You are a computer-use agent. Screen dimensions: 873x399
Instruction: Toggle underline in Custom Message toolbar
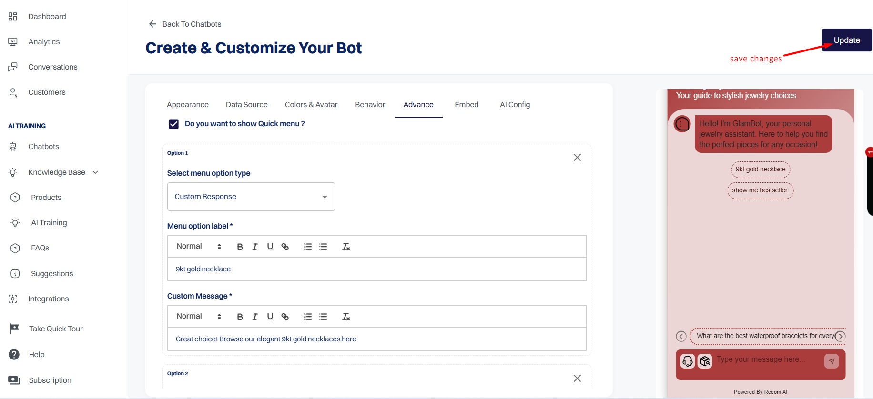coord(270,317)
